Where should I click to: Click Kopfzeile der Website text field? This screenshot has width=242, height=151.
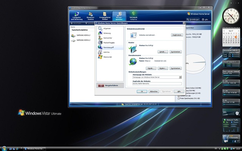(157, 83)
